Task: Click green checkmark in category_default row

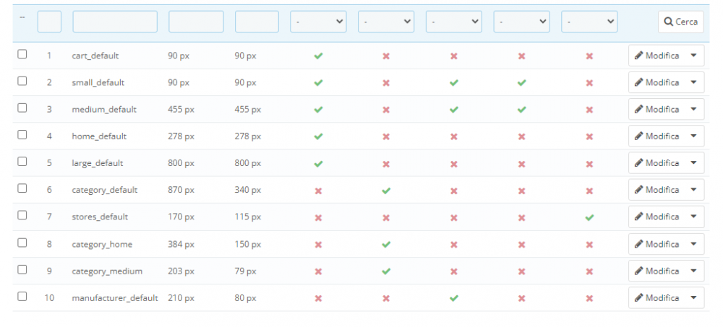Action: (x=386, y=190)
